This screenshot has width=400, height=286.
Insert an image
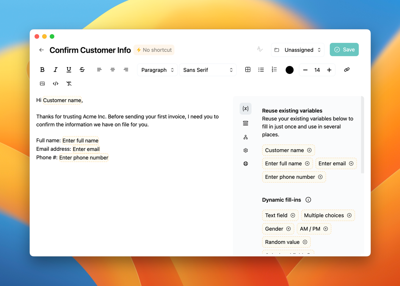tap(42, 83)
